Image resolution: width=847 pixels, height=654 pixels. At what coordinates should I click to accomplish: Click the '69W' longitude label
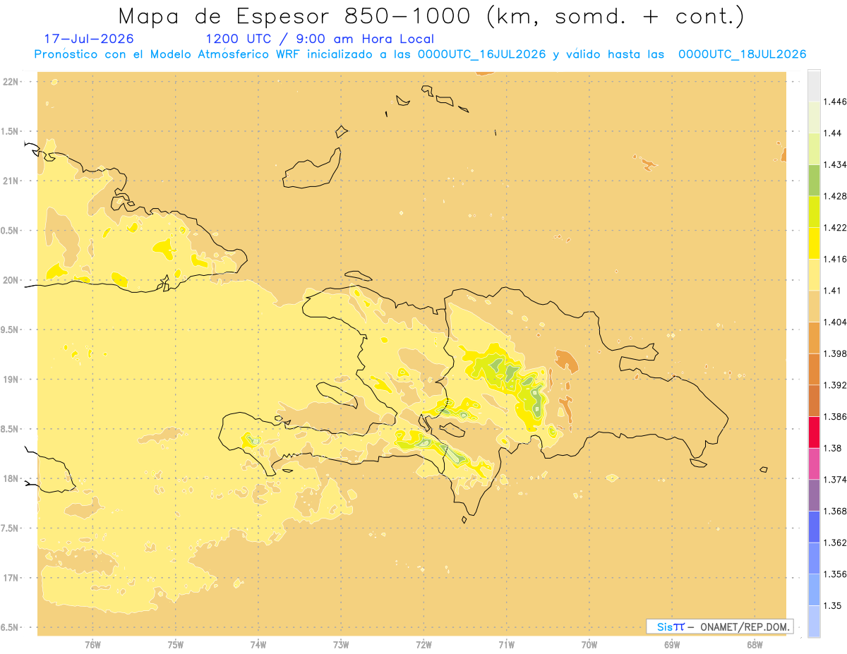point(672,645)
